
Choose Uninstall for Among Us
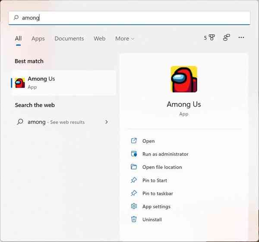coord(152,220)
